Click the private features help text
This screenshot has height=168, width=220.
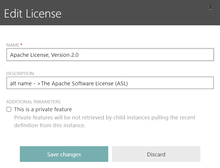coord(105,121)
